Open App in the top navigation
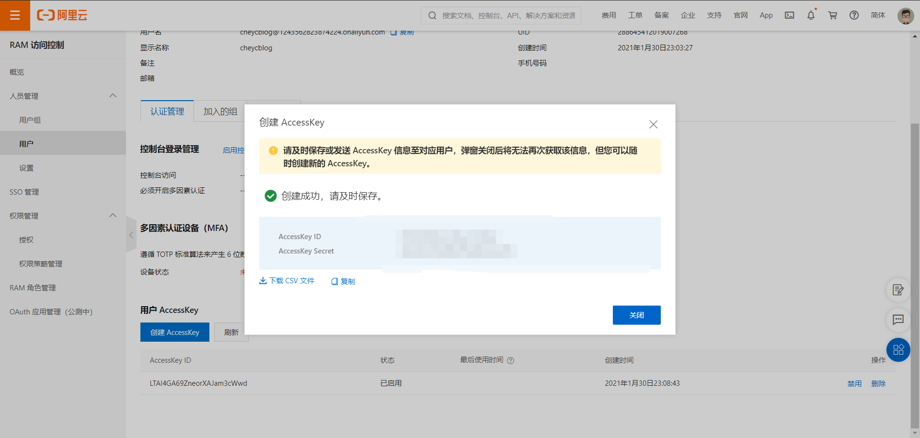The image size is (920, 438). [x=766, y=15]
